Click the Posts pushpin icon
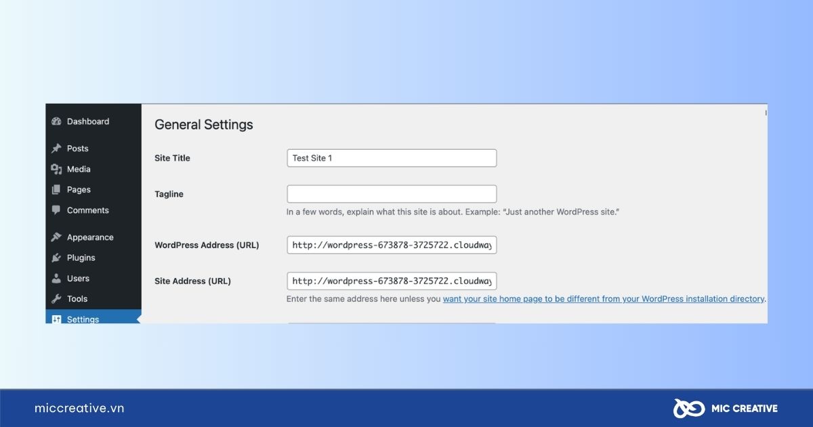813x427 pixels. pyautogui.click(x=56, y=148)
